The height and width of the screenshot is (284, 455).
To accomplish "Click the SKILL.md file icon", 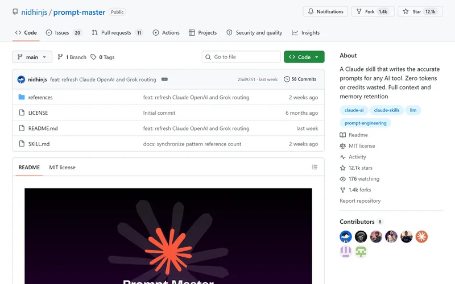I will (x=22, y=144).
